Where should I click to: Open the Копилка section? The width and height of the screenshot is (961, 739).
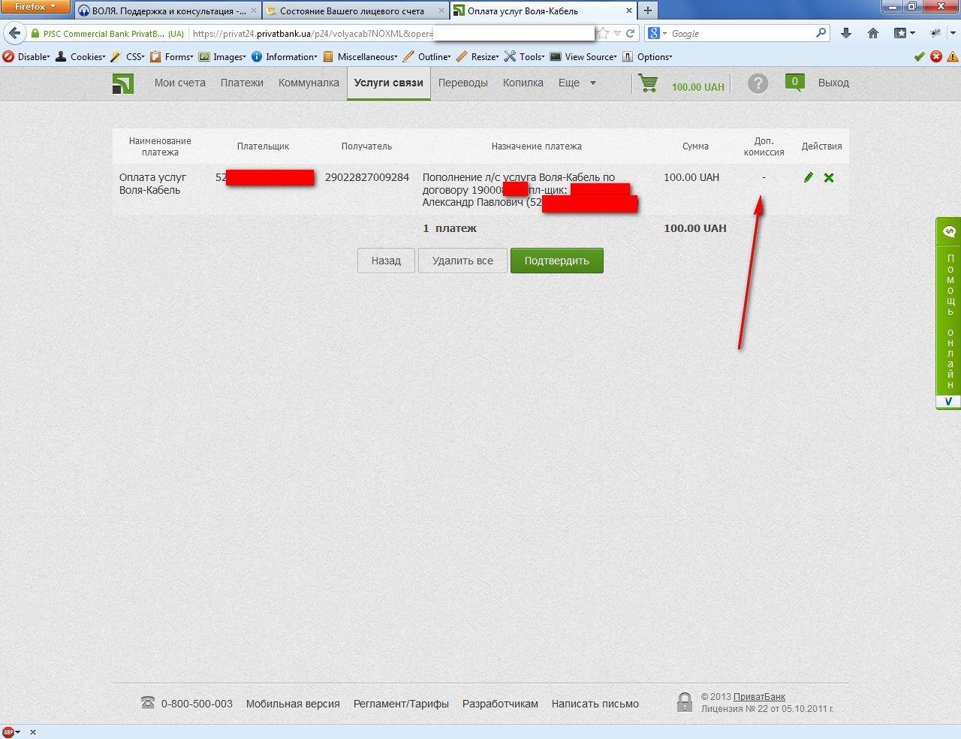pyautogui.click(x=523, y=83)
